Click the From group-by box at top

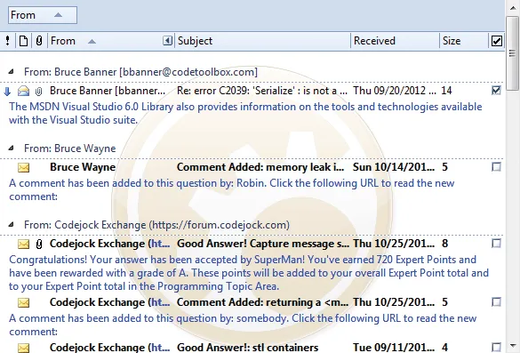coord(43,15)
